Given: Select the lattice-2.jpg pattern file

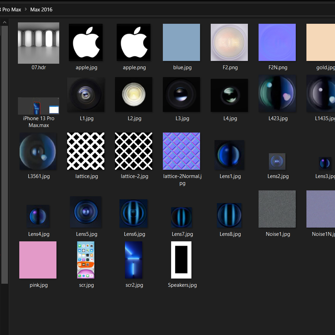Looking at the screenshot, I should [x=134, y=151].
